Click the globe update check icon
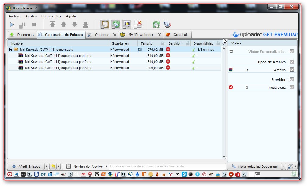The image size is (307, 186). pyautogui.click(x=167, y=25)
